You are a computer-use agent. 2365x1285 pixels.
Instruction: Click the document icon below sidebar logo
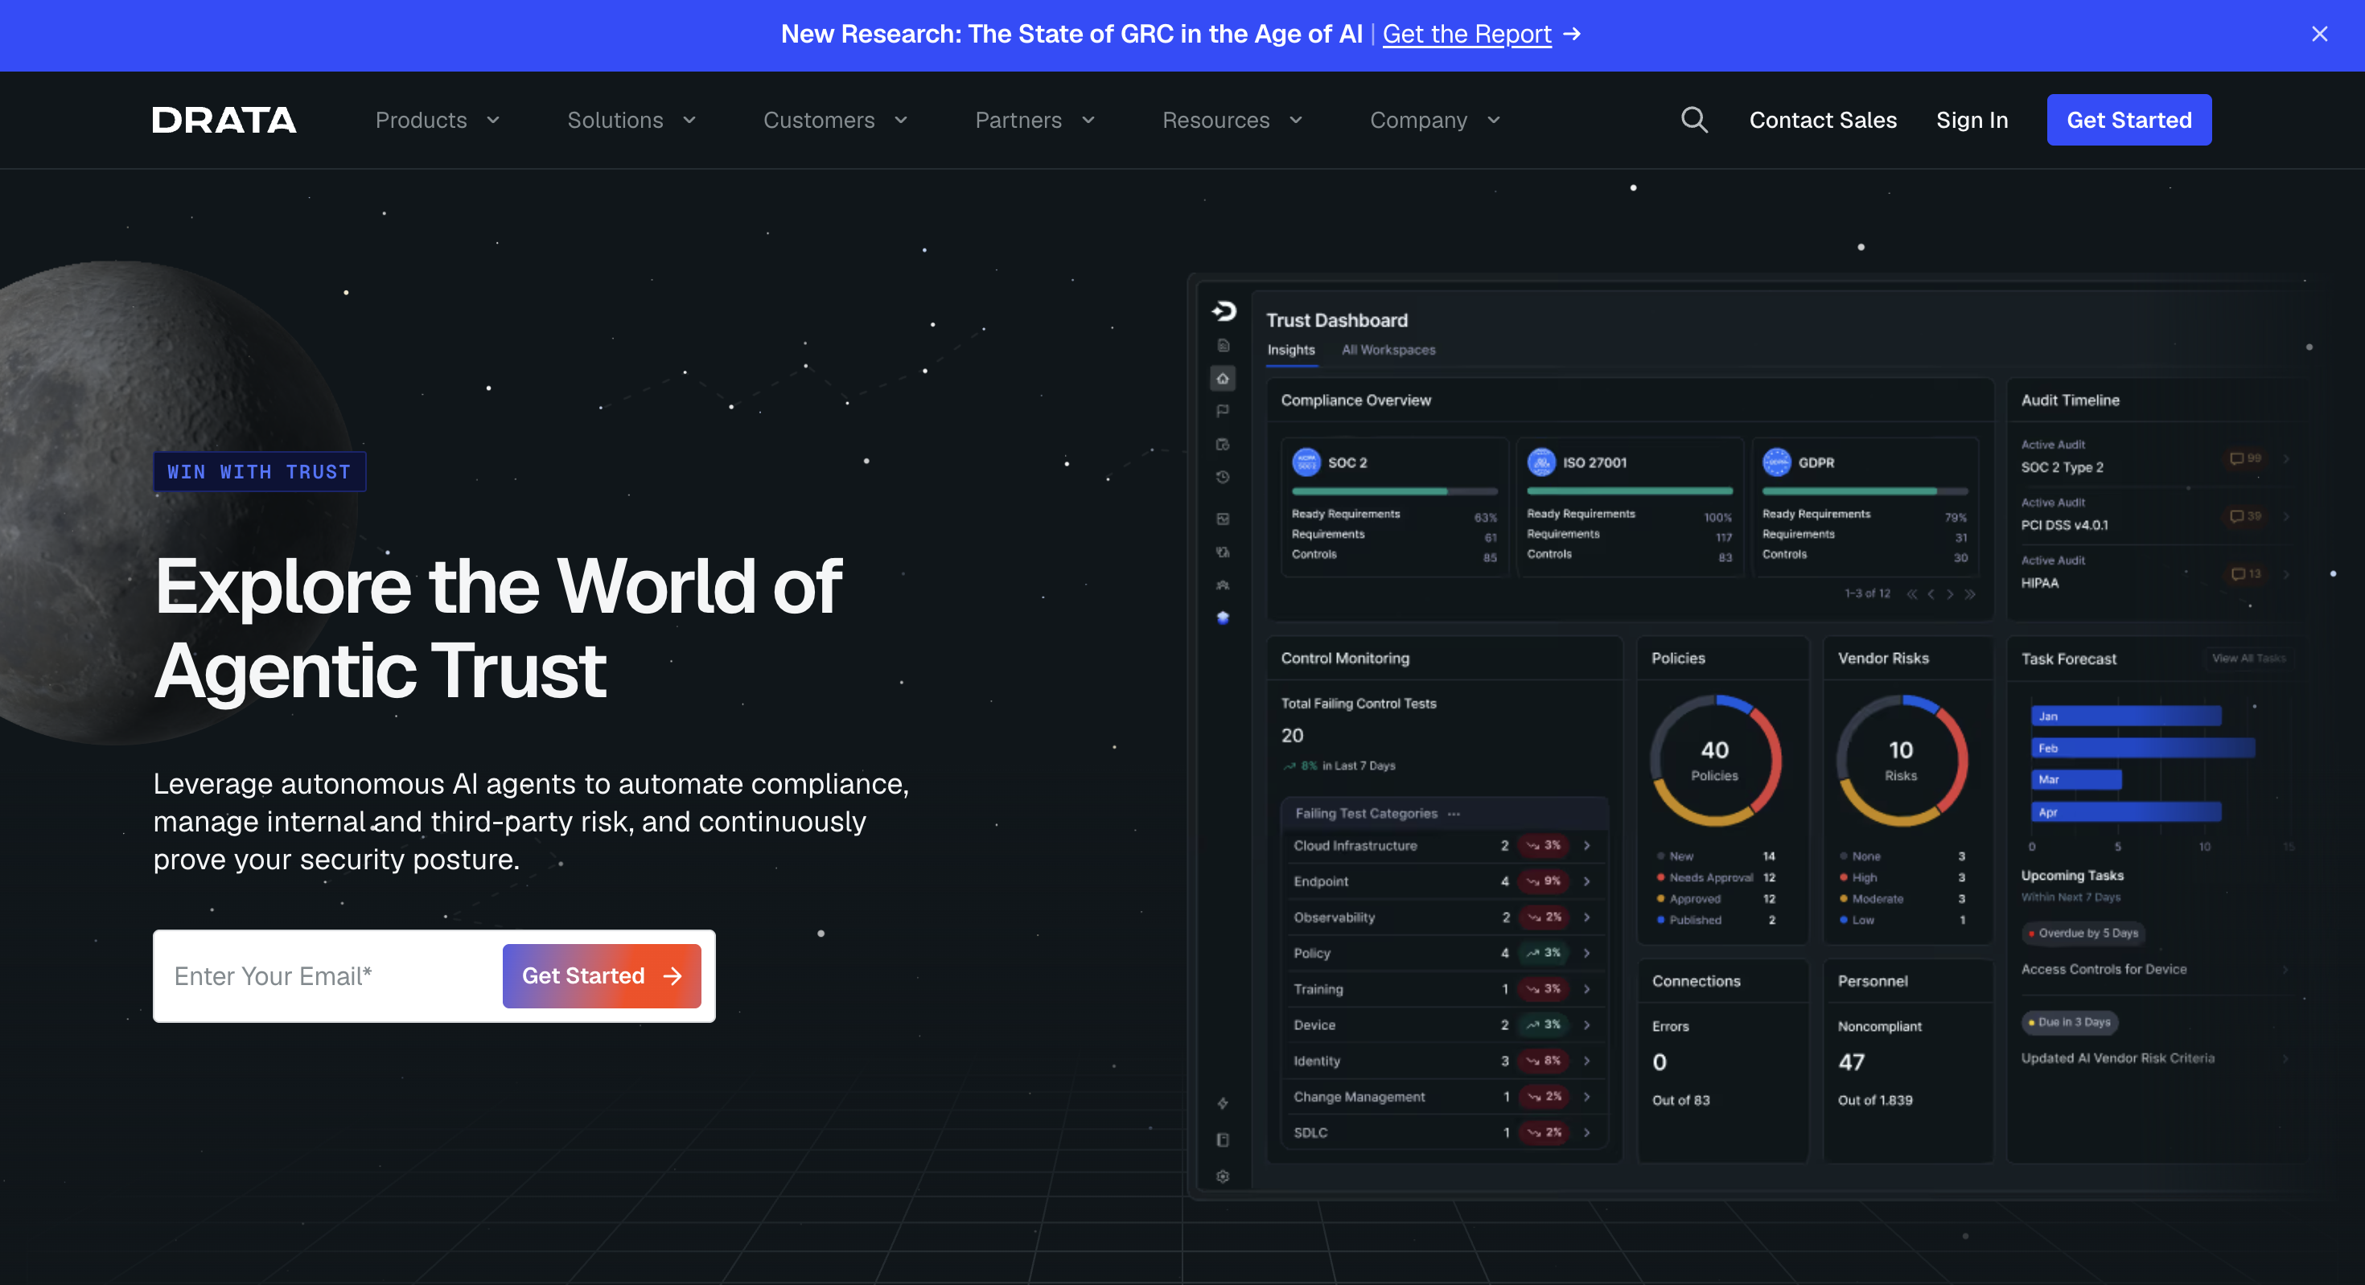1223,345
